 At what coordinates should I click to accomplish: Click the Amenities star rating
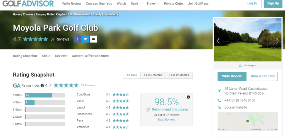click(121, 127)
